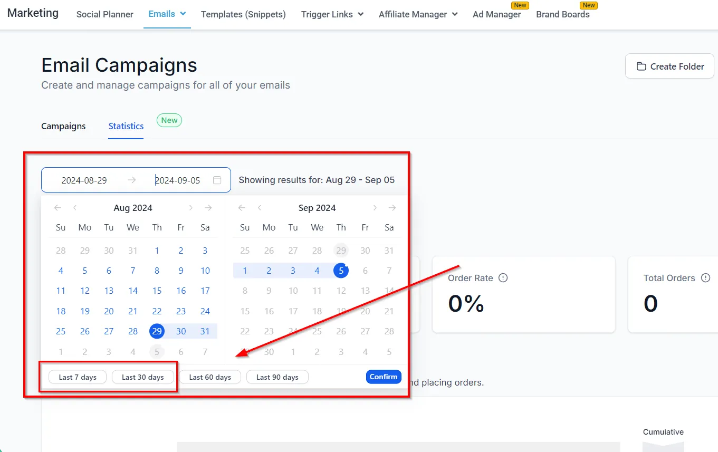Expand the Affiliate Manager dropdown
718x452 pixels.
tap(455, 14)
